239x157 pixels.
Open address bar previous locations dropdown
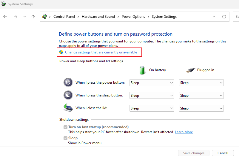pyautogui.click(x=214, y=17)
